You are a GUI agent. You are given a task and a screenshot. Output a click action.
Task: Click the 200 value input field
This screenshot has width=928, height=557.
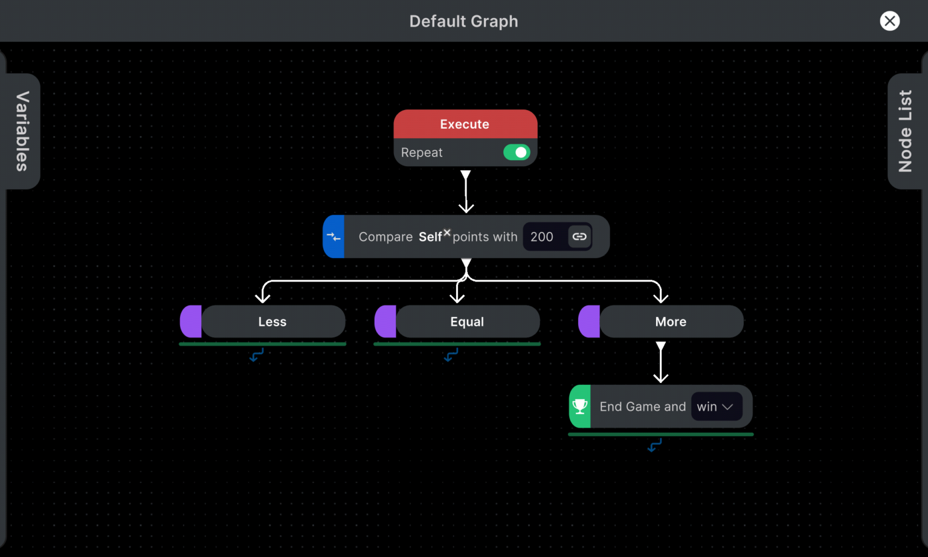point(543,237)
